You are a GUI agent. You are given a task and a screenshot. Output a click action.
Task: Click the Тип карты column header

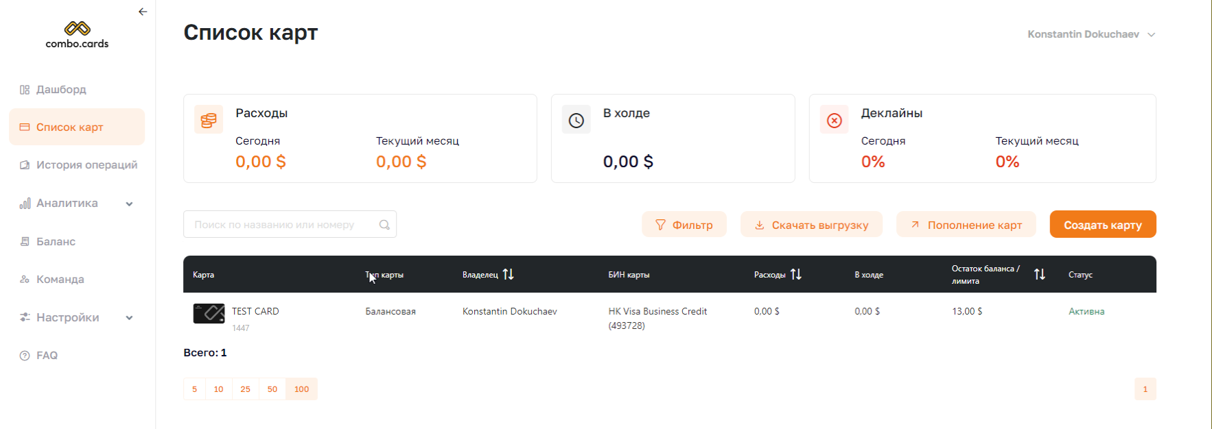click(384, 275)
